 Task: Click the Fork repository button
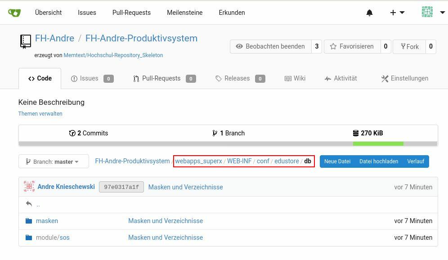coord(408,46)
